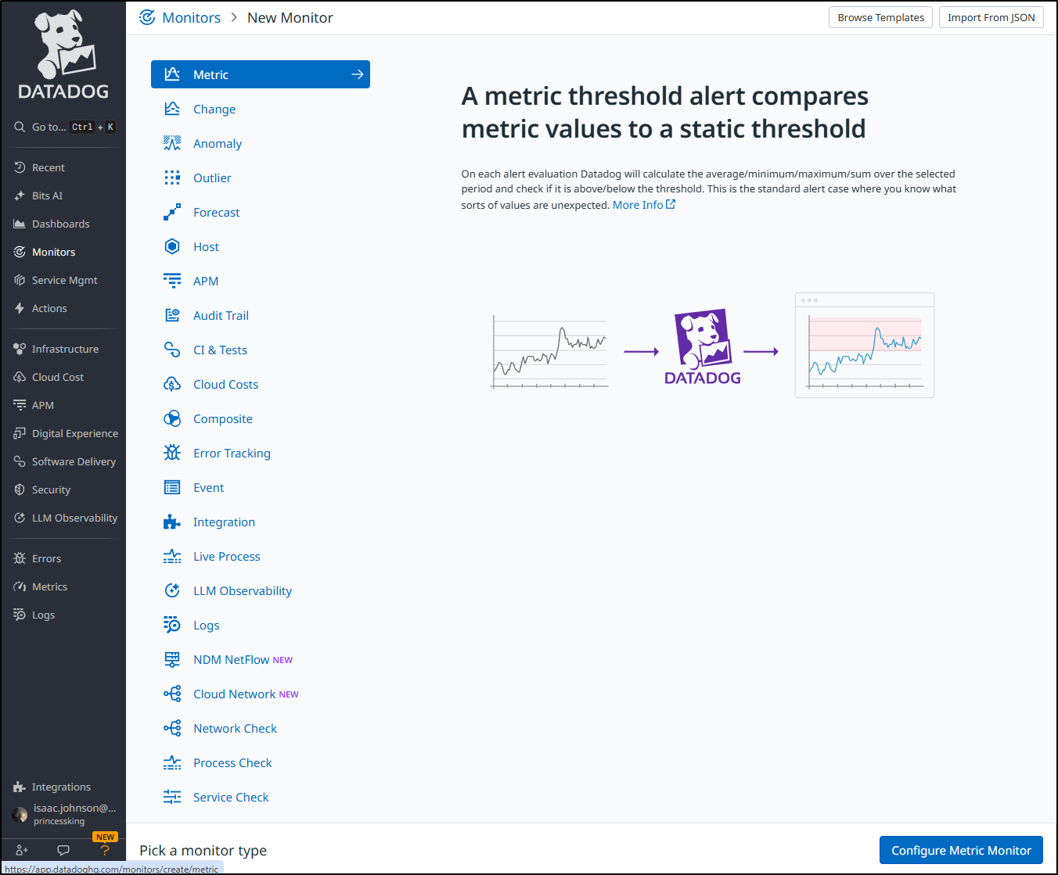Click the Outlier dotted grid icon
Viewport: 1058px width, 875px height.
pos(172,178)
